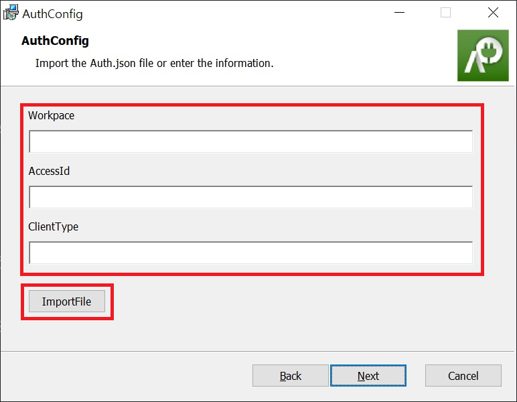
Task: Minimize the AuthConfig window
Action: pos(399,13)
